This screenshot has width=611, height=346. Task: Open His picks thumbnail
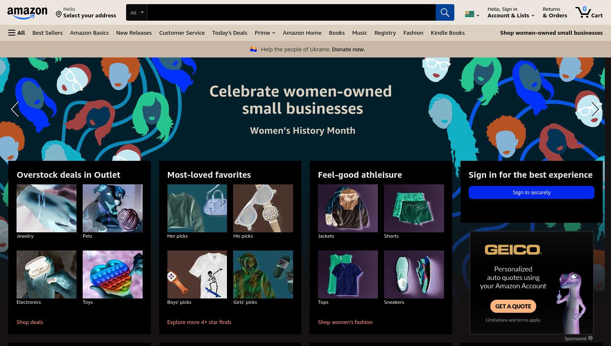pos(263,208)
